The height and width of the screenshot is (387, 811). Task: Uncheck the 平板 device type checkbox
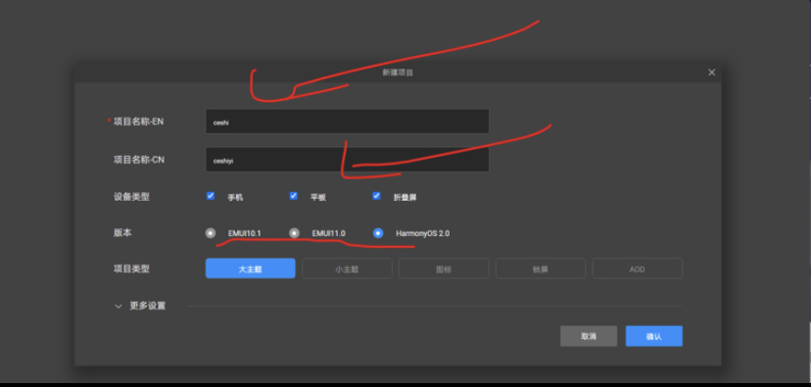(293, 196)
